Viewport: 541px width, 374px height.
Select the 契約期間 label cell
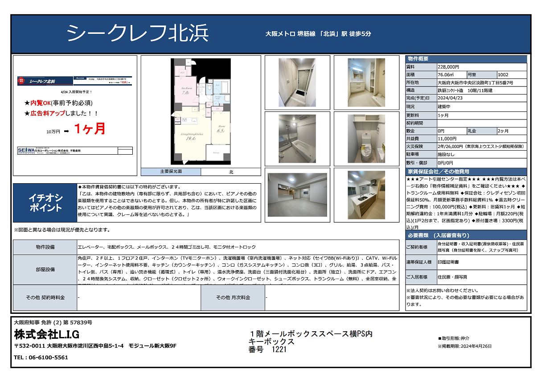[x=421, y=123]
